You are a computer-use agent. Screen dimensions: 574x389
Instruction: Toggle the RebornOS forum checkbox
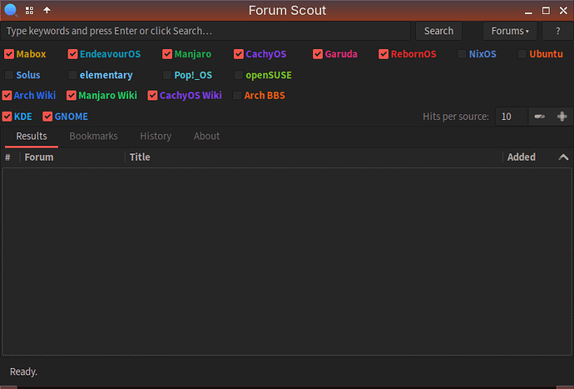coord(383,54)
